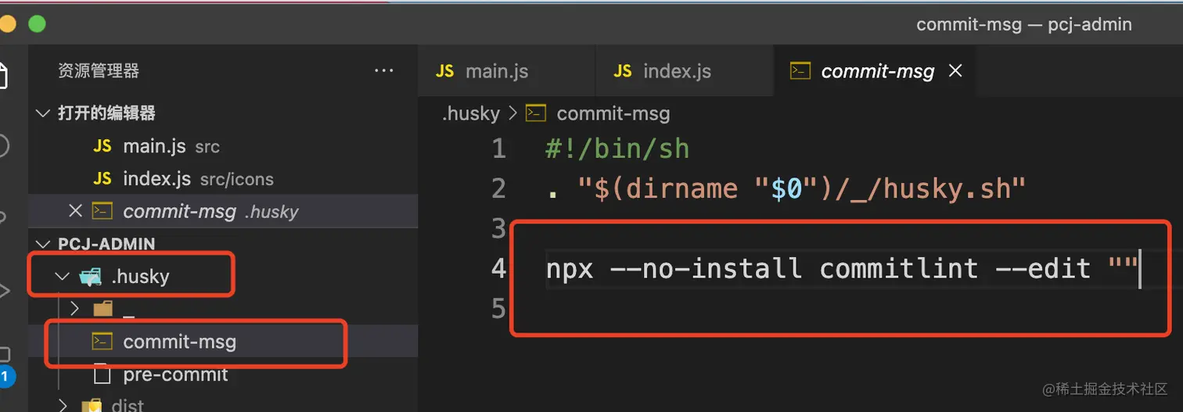Collapse the 打开的编辑器 section
1183x412 pixels.
[x=42, y=113]
